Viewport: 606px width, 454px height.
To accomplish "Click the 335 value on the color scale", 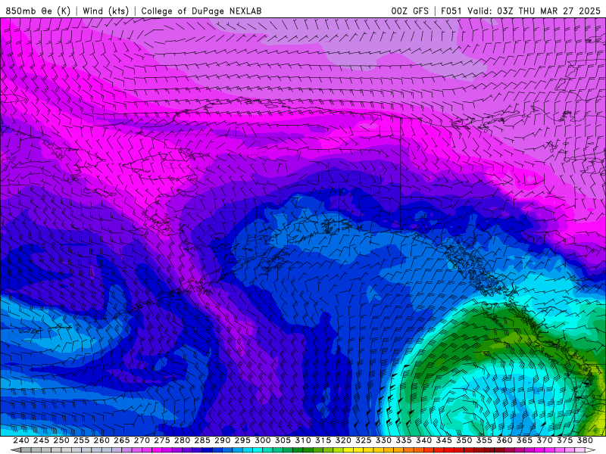I will tap(404, 440).
